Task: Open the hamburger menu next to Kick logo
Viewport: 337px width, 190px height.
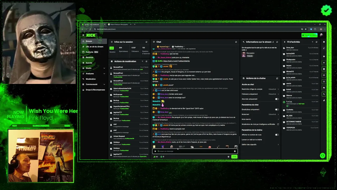Action: (83, 35)
